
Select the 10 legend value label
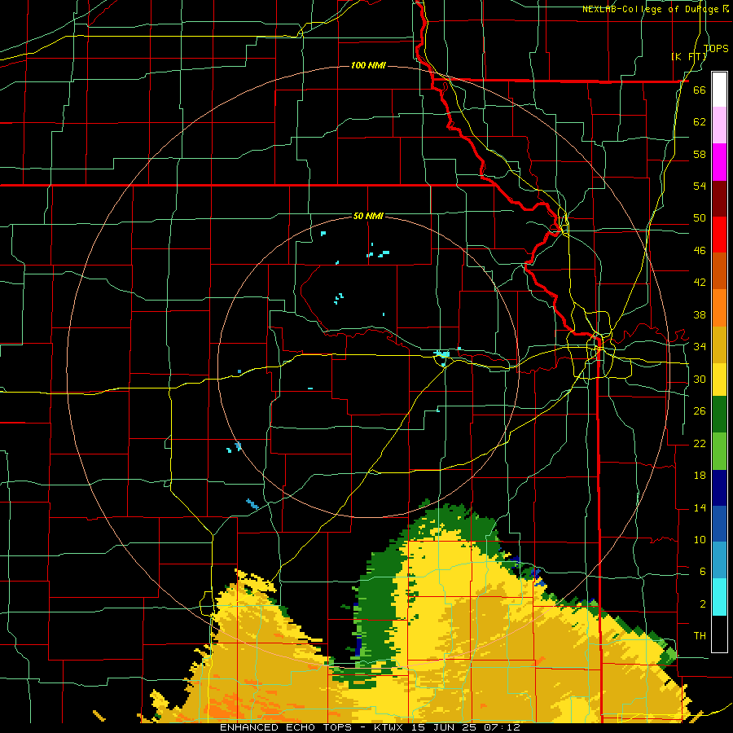700,540
